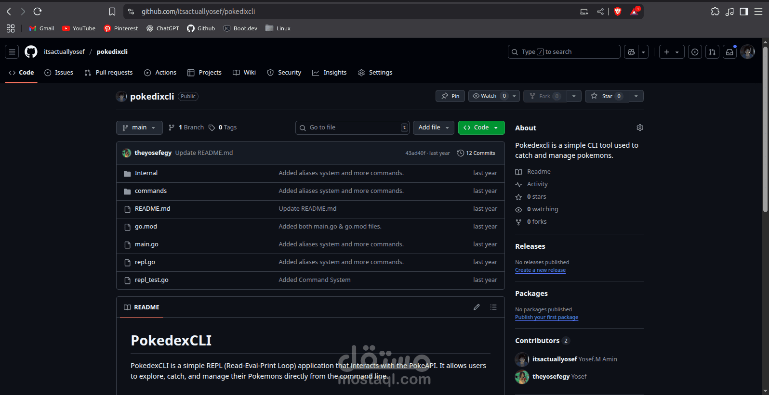Open Insights tab

tap(330, 73)
